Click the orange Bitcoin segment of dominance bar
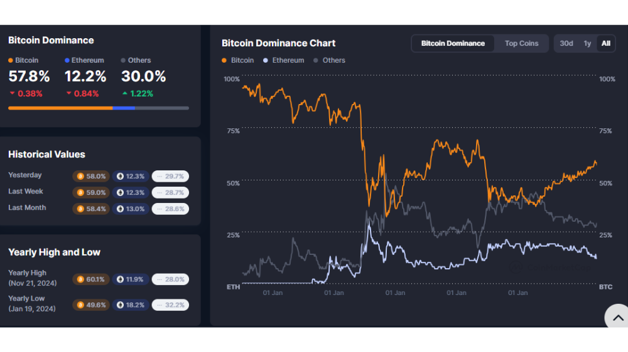 coord(60,108)
